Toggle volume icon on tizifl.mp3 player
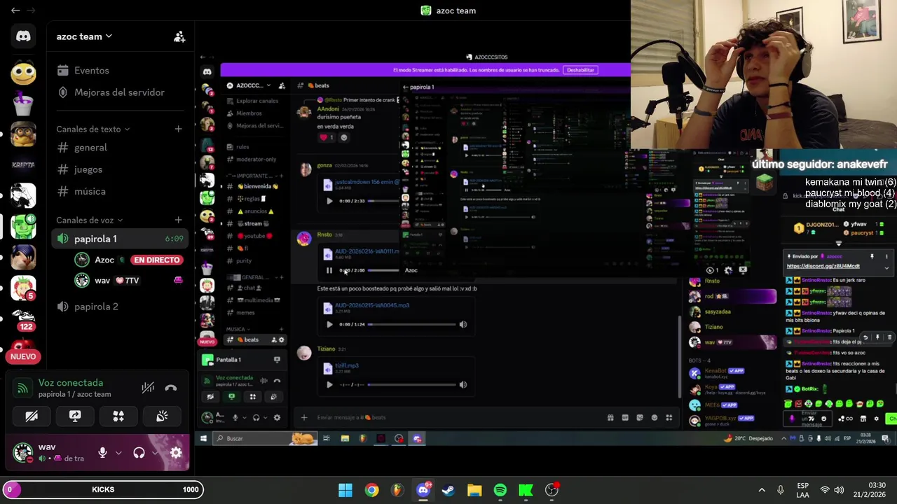The image size is (897, 504). [463, 384]
